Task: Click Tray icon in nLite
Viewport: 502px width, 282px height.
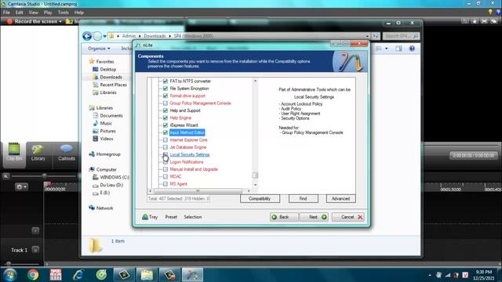Action: [150, 217]
